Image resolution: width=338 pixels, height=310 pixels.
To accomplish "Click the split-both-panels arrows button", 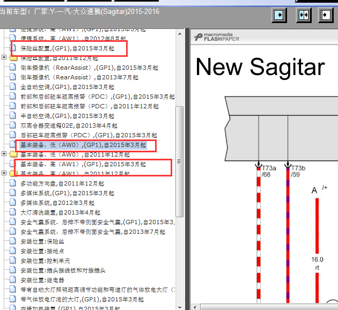I will coord(304,15).
